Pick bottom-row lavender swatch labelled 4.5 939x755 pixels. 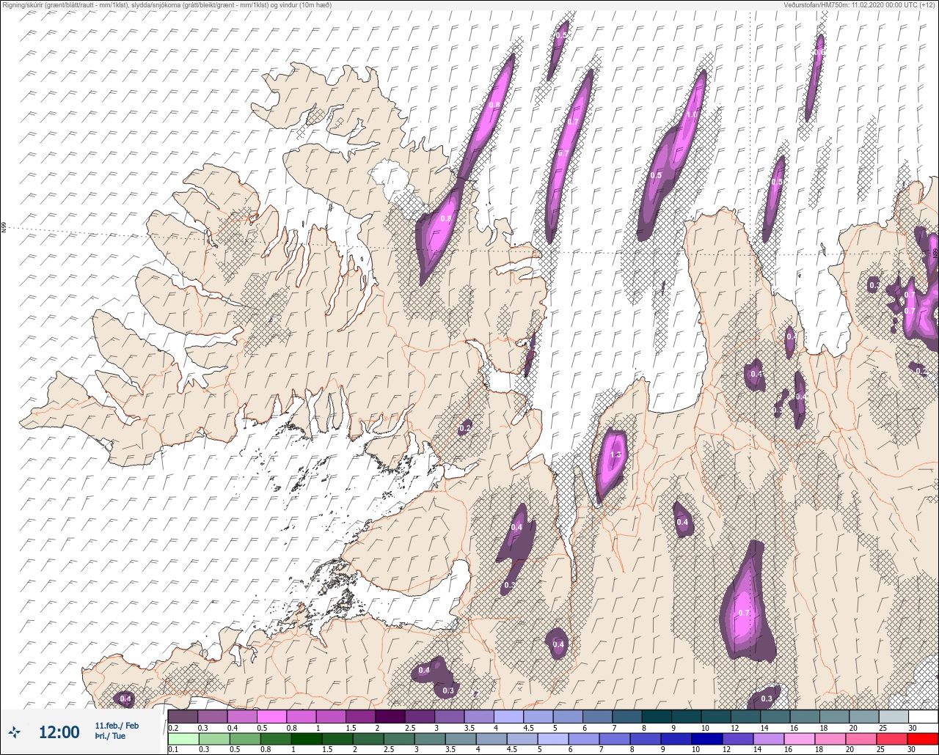[522, 739]
